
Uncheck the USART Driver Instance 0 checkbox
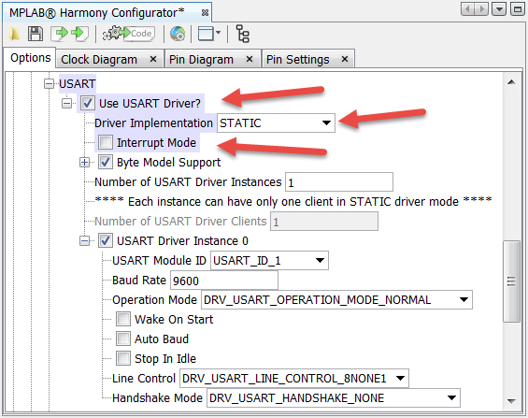coord(106,241)
